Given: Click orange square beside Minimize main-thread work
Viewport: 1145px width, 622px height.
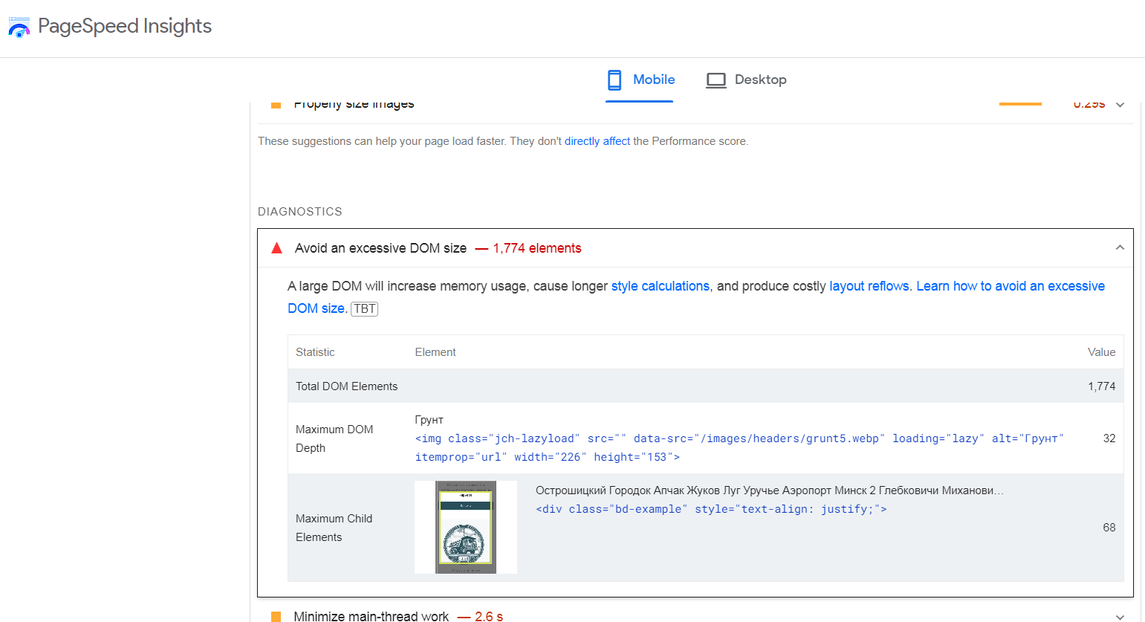Looking at the screenshot, I should 276,616.
